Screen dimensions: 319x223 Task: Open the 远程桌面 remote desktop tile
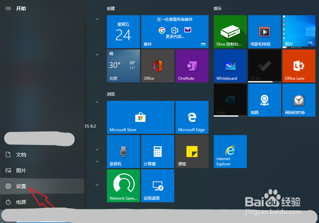(x=158, y=186)
